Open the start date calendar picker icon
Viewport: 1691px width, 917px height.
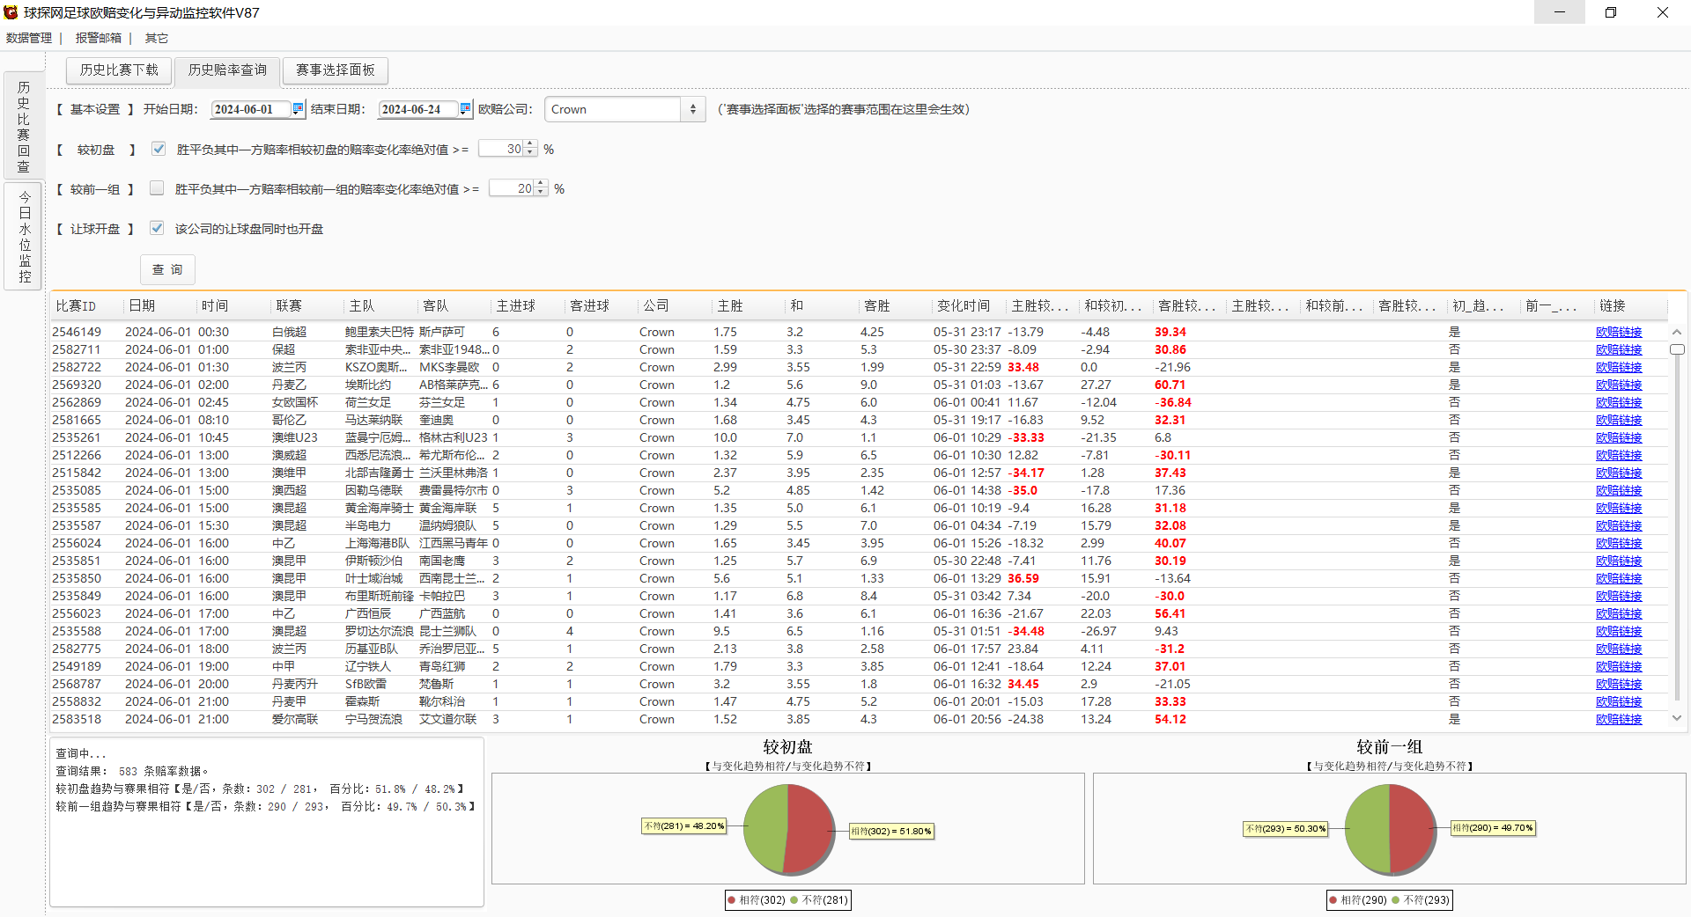pos(298,109)
